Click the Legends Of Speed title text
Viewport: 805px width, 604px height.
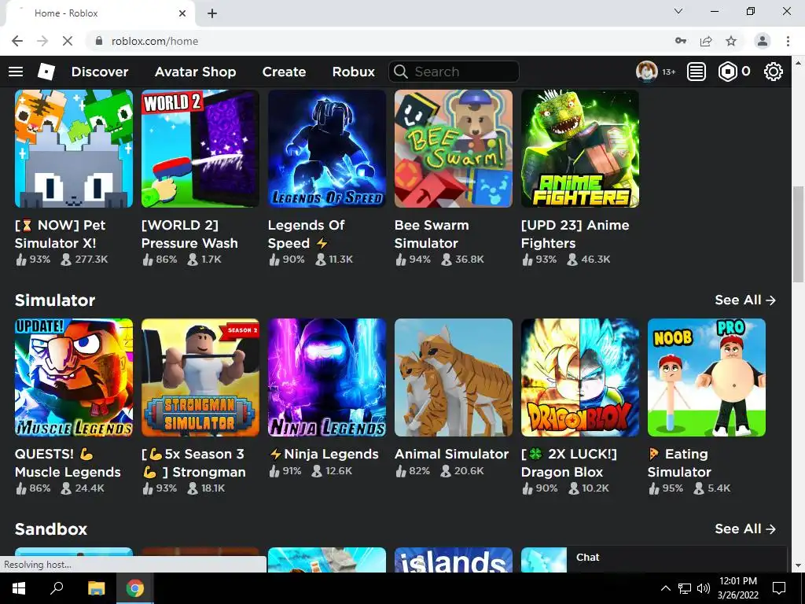tap(306, 234)
